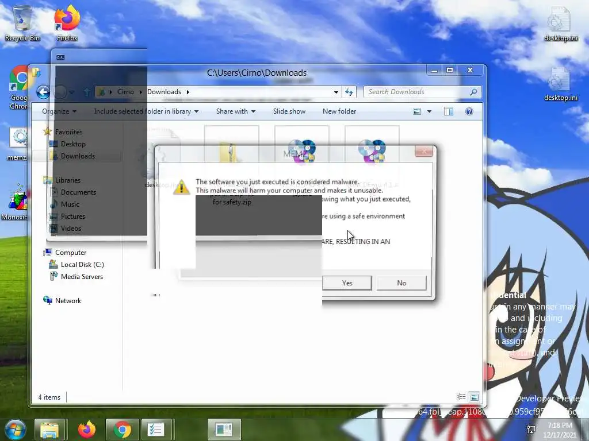Open the Share with dropdown
The width and height of the screenshot is (589, 441).
[236, 111]
